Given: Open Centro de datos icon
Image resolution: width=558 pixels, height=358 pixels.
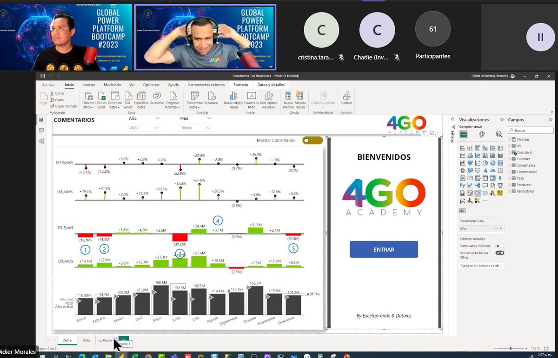Looking at the screenshot, I should (115, 100).
